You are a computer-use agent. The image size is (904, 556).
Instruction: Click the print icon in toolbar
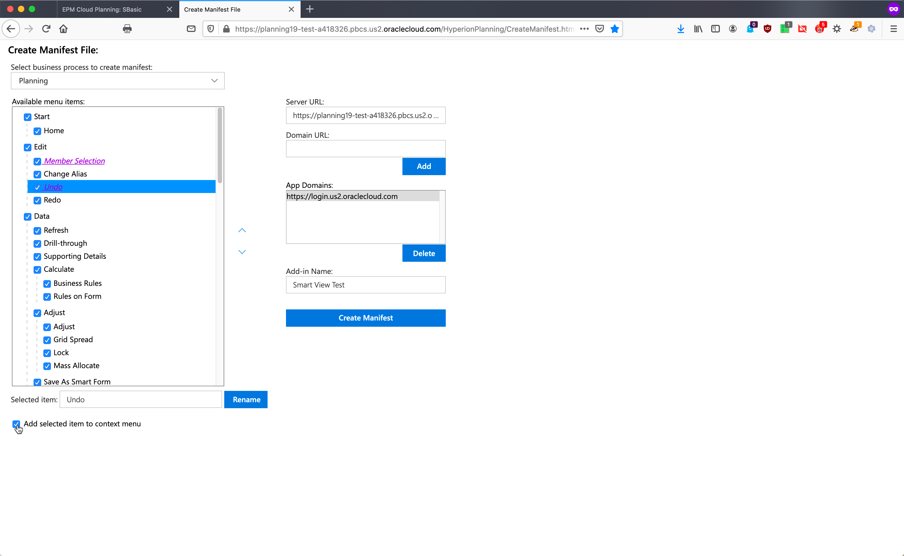click(x=127, y=29)
